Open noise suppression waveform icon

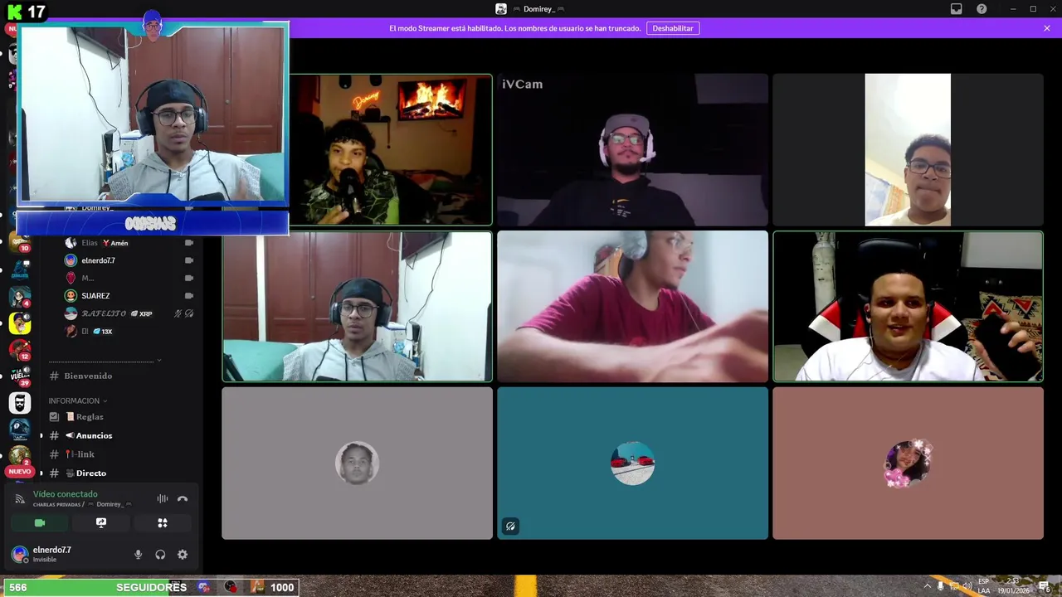coord(163,499)
